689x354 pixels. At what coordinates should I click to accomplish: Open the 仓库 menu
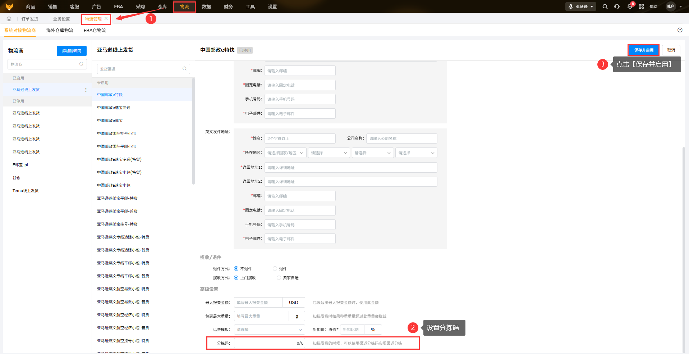162,6
